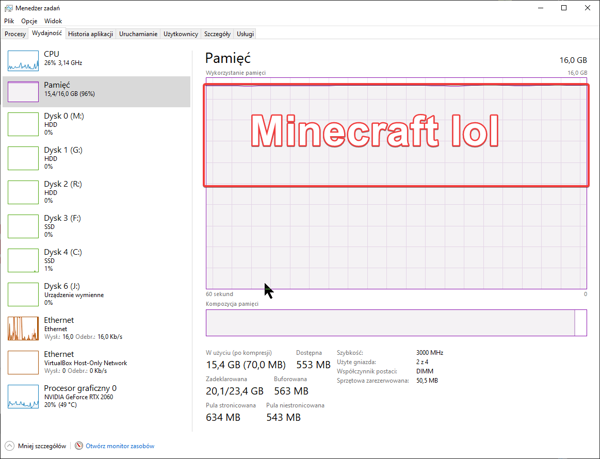This screenshot has height=459, width=600.
Task: Switch to the Procesy tab
Action: click(x=15, y=34)
